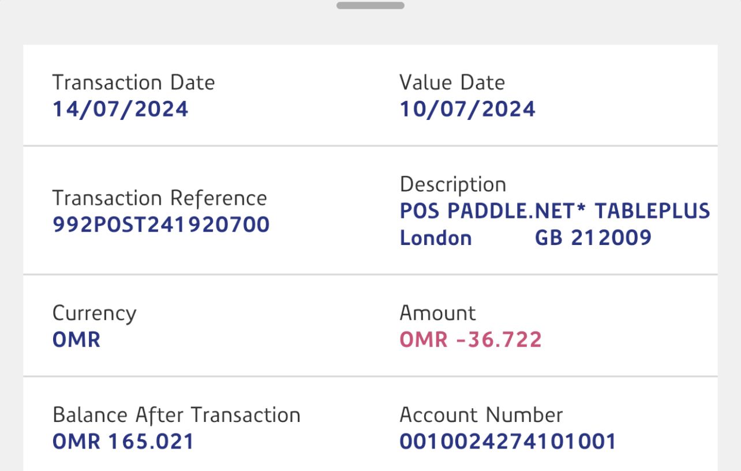Select the balance OMR 165.021
This screenshot has height=471, width=741.
pyautogui.click(x=123, y=442)
